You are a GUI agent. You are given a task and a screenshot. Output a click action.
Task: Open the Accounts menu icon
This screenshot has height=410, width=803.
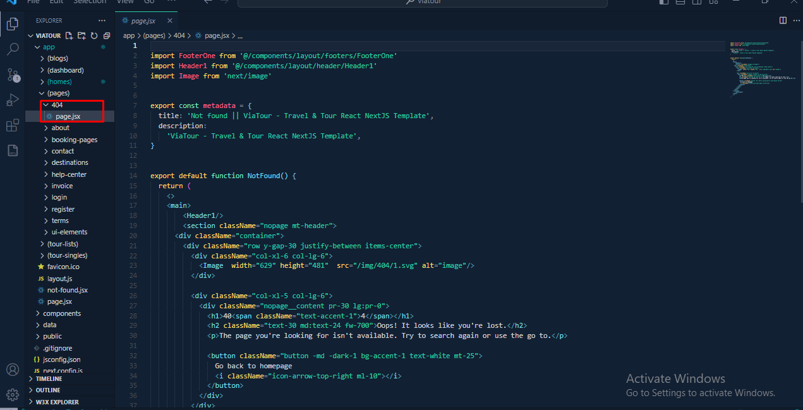(13, 370)
